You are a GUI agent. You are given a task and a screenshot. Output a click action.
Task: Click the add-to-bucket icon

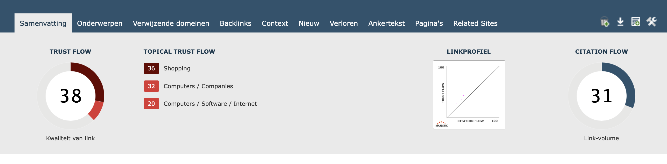coord(605,22)
